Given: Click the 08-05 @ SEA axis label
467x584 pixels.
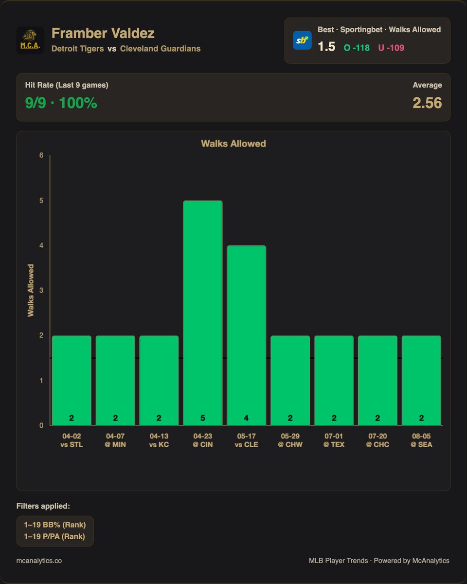Looking at the screenshot, I should pyautogui.click(x=422, y=440).
